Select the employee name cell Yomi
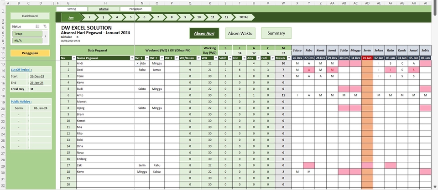Viewport: 438px width, 190px height. (x=105, y=76)
